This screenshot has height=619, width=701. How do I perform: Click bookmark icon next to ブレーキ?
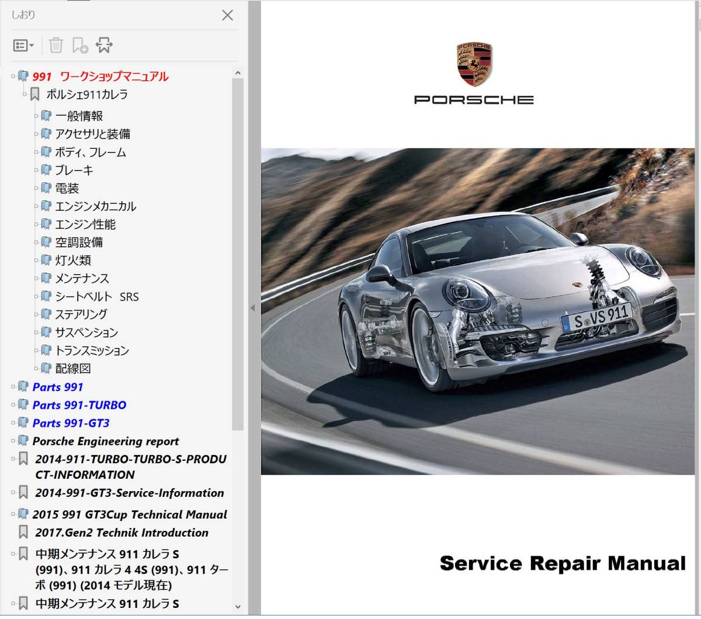[46, 170]
